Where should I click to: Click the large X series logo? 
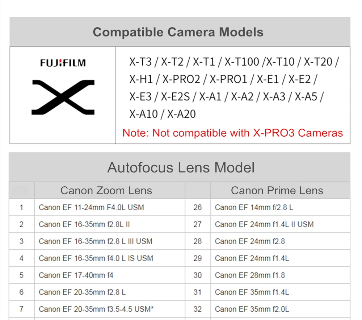point(63,97)
